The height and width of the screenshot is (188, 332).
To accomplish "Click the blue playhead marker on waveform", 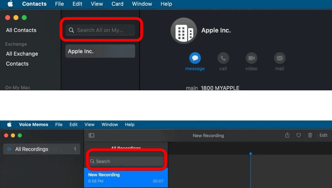I will pyautogui.click(x=251, y=154).
